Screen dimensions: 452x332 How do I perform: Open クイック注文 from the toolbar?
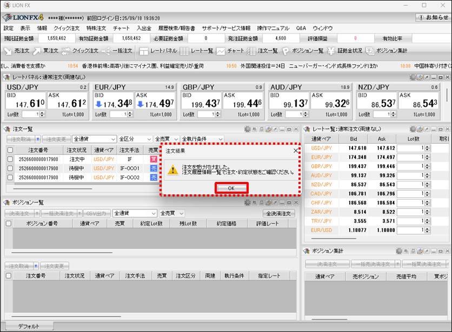[79, 51]
